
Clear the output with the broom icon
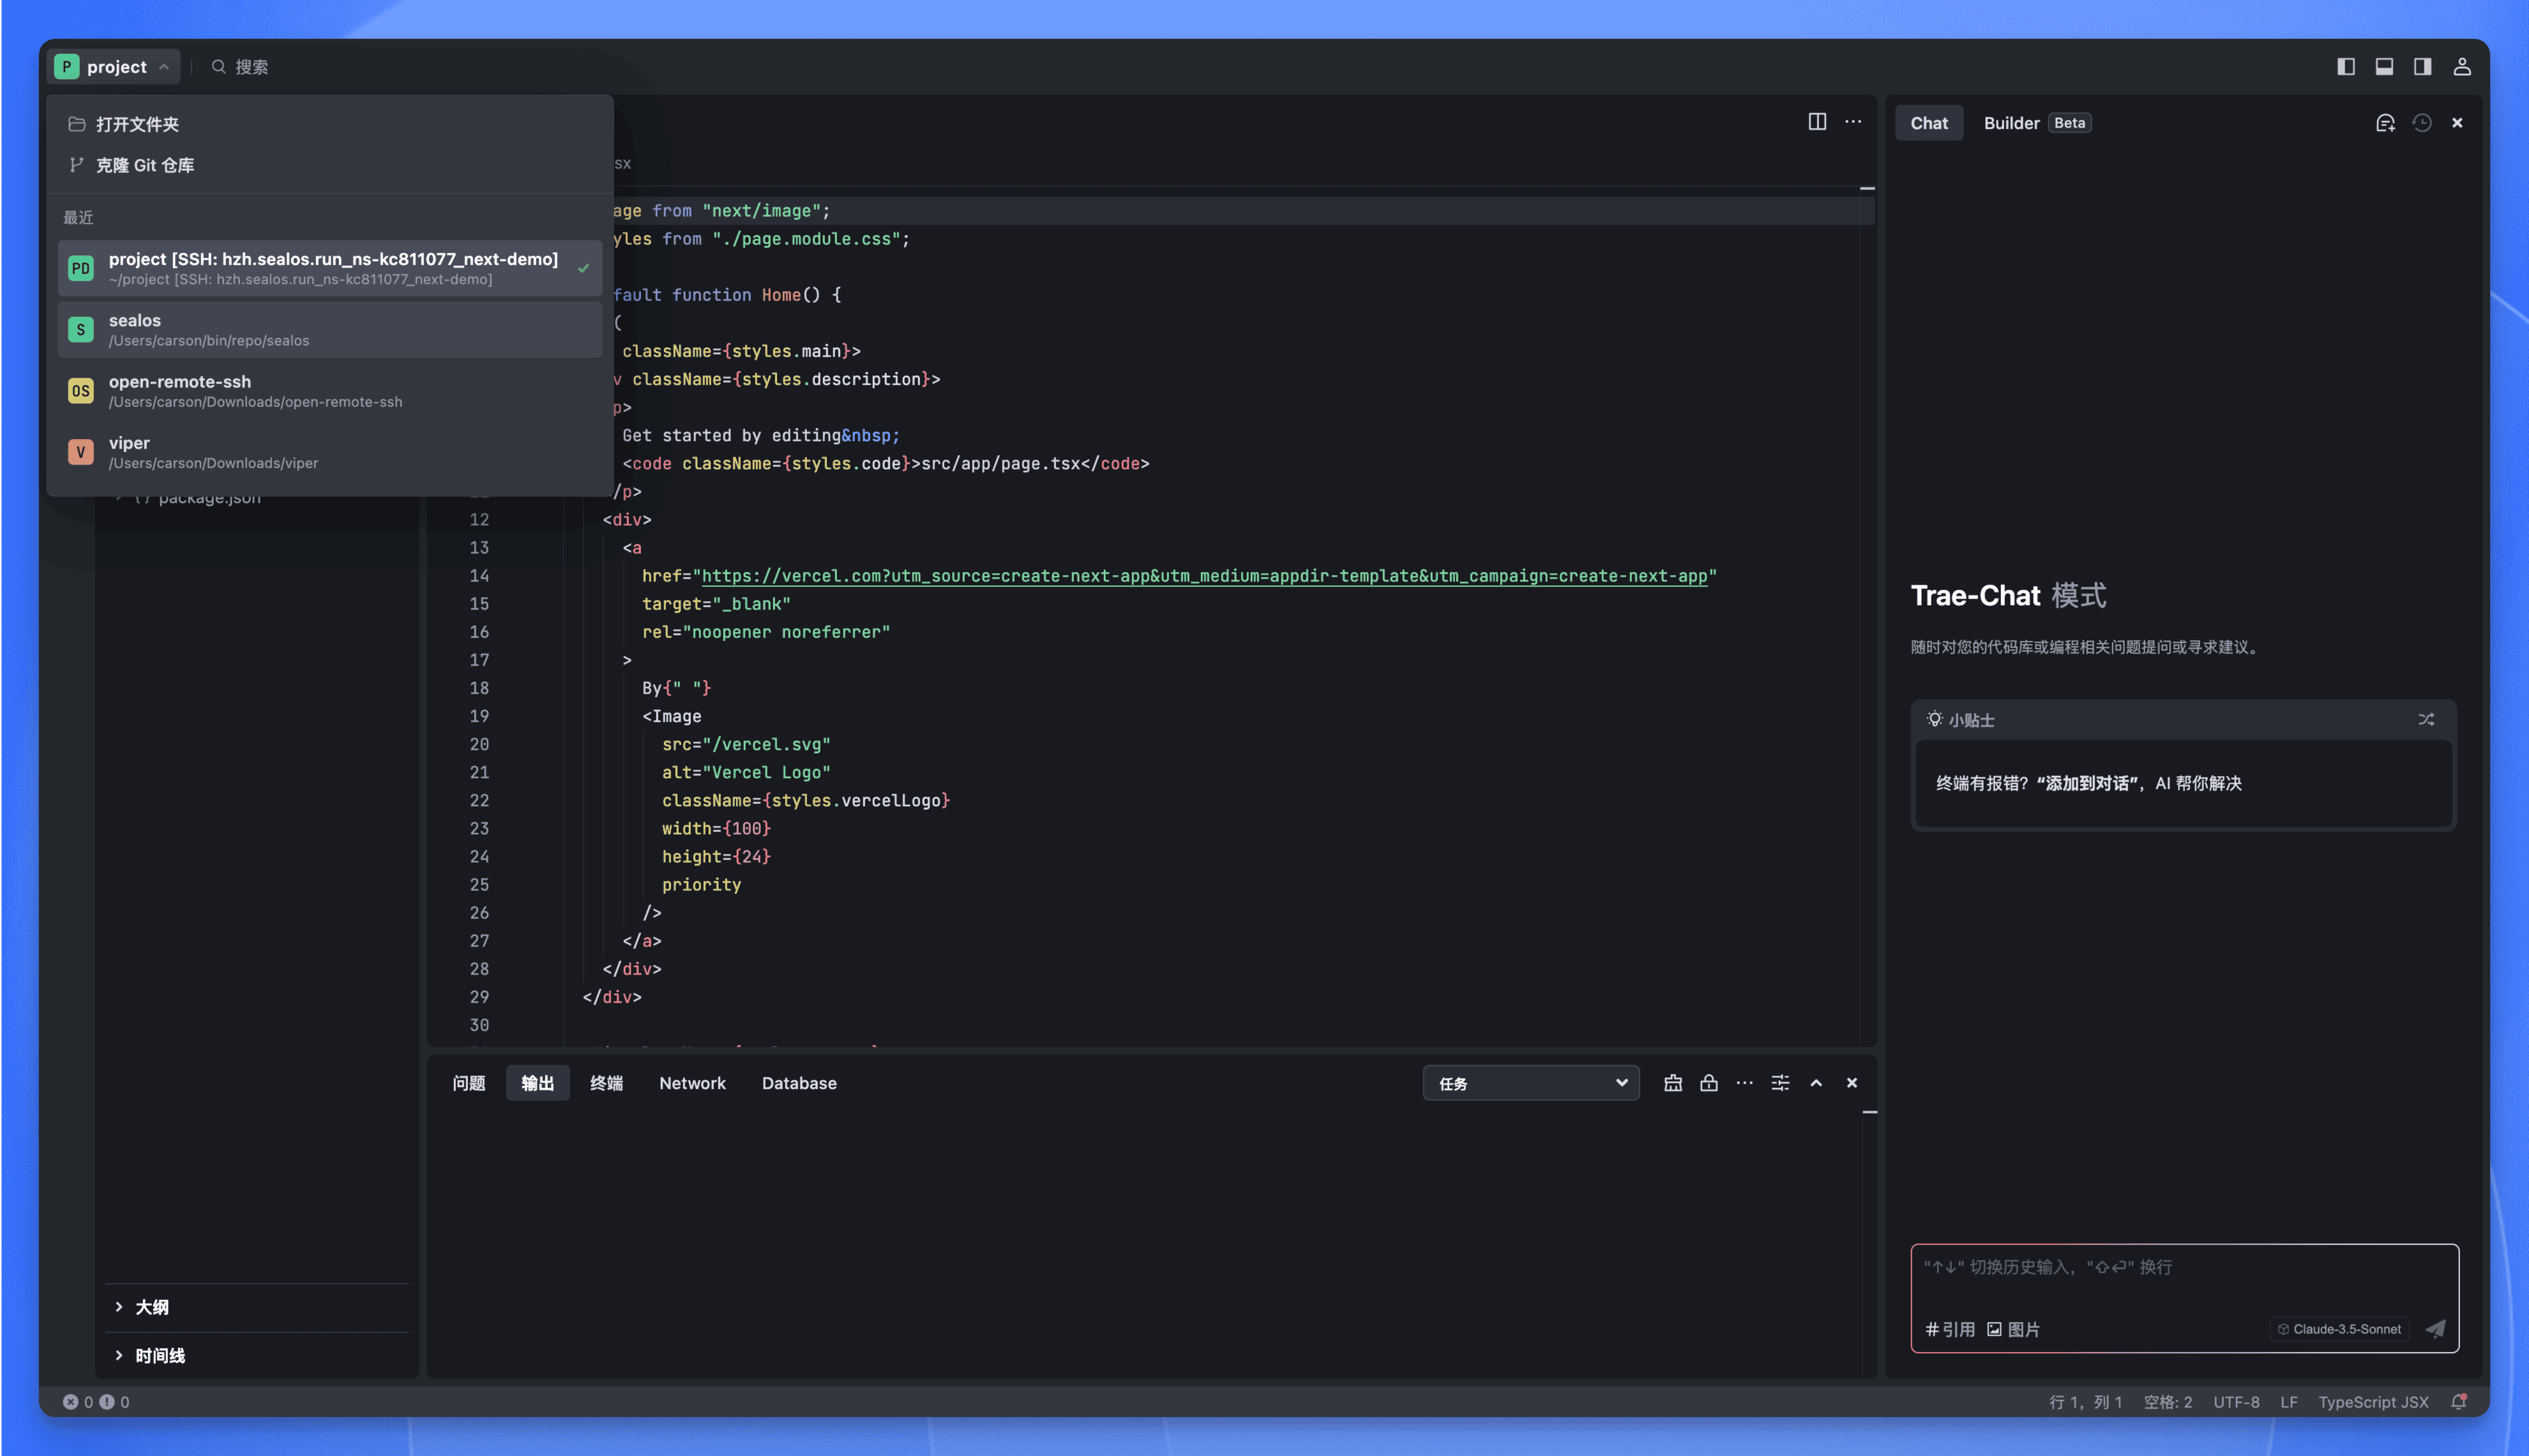[x=1673, y=1082]
